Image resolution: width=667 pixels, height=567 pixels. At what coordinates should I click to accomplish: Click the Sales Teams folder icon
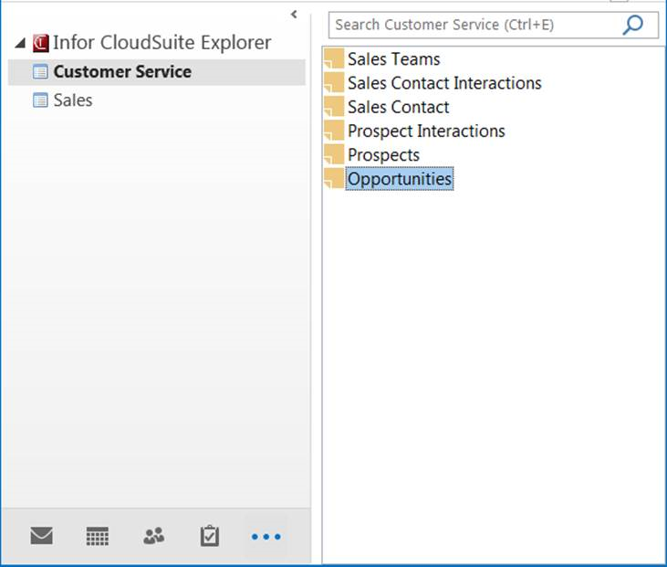click(334, 59)
